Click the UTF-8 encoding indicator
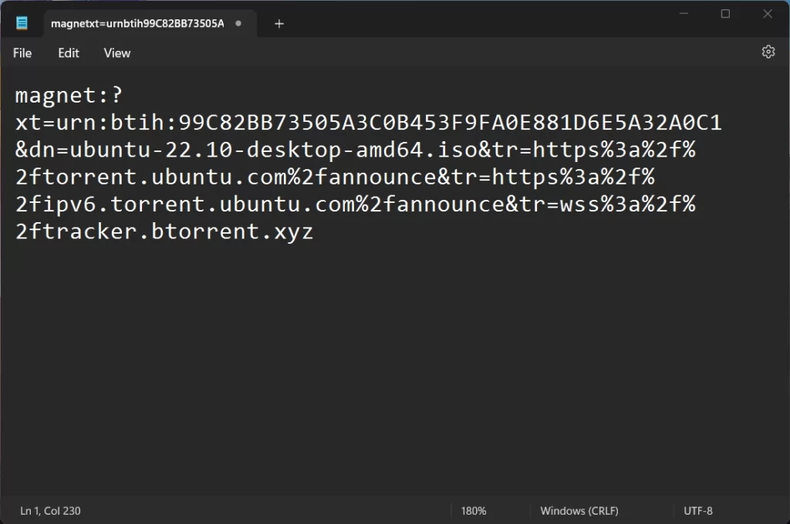This screenshot has height=524, width=790. [x=697, y=510]
